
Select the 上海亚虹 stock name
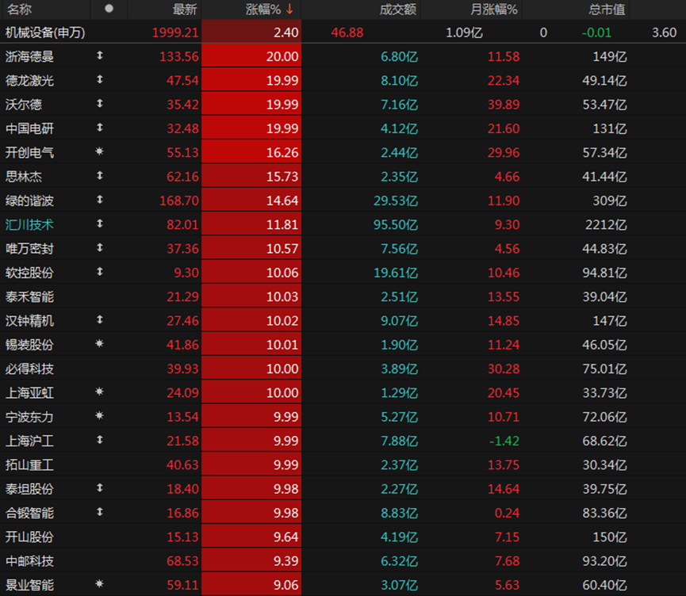tap(29, 393)
